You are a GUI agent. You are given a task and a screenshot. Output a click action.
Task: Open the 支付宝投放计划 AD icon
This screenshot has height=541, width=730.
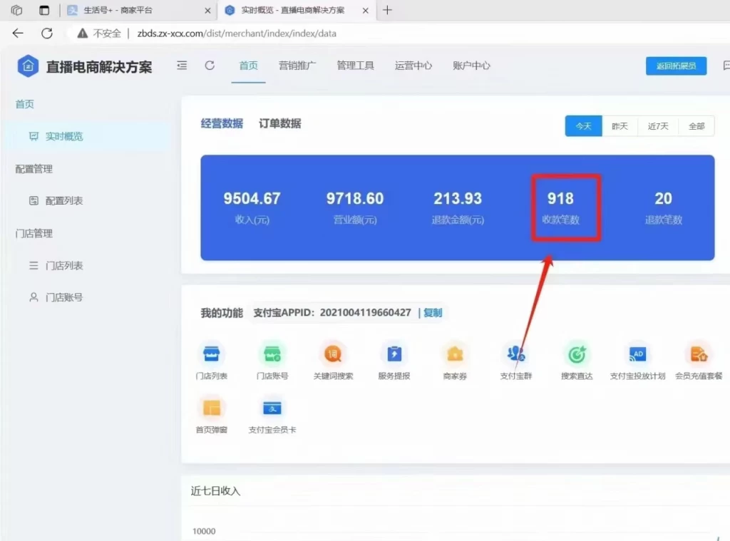pyautogui.click(x=637, y=354)
